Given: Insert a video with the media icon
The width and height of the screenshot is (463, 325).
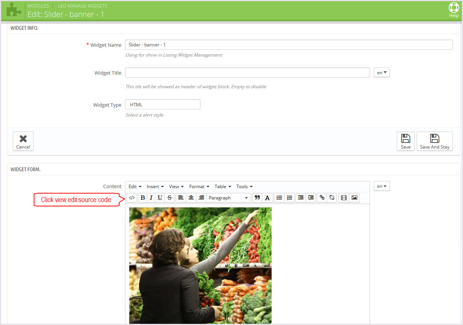Looking at the screenshot, I should pos(344,198).
